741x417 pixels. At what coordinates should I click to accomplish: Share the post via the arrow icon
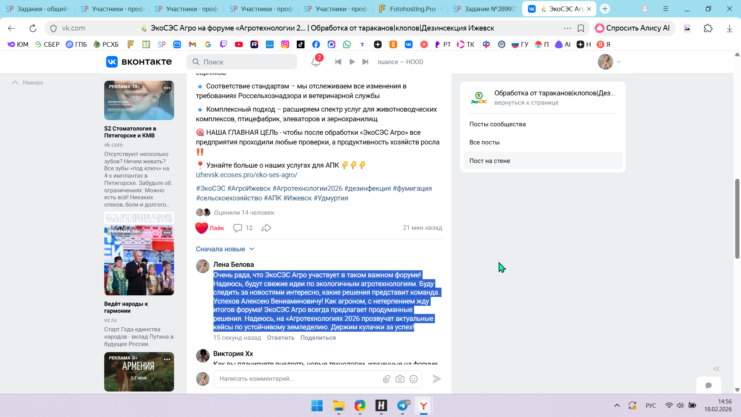pyautogui.click(x=266, y=228)
